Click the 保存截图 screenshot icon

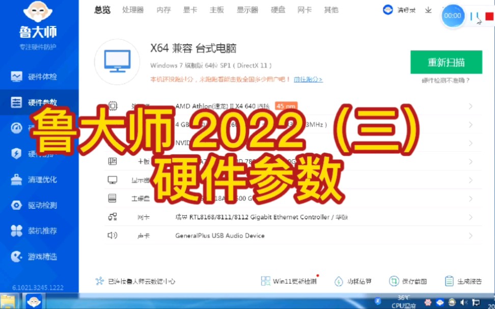pyautogui.click(x=393, y=280)
